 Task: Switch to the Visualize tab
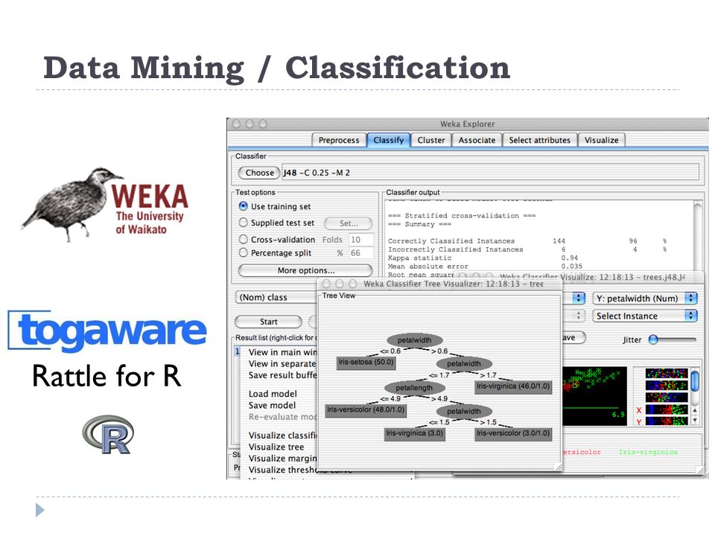point(602,140)
